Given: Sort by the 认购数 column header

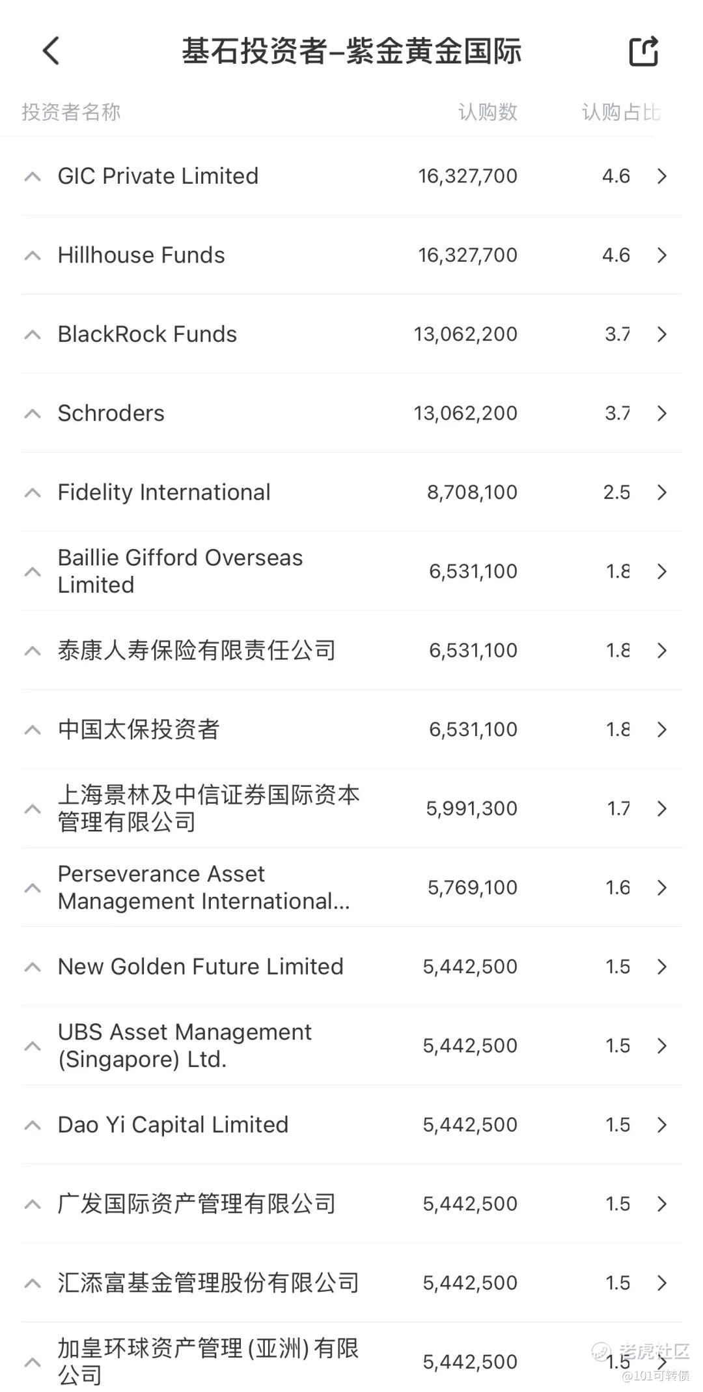Looking at the screenshot, I should pos(488,112).
